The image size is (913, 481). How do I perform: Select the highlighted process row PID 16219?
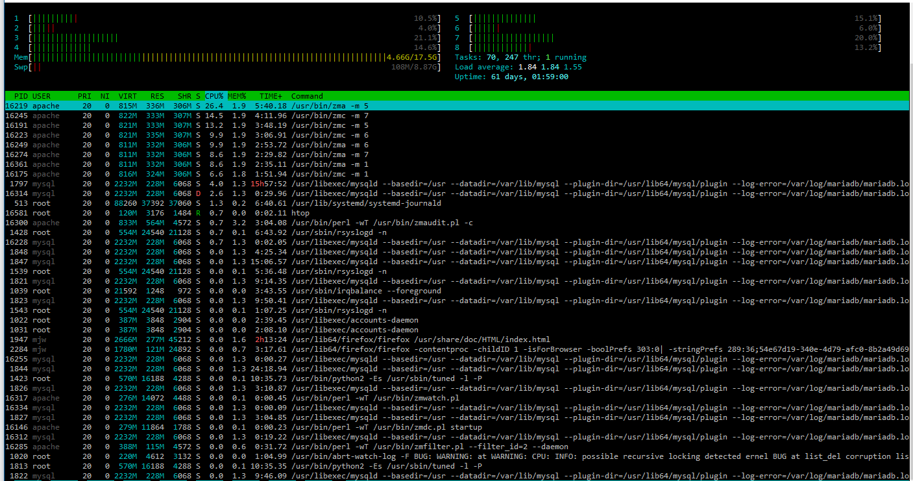click(x=456, y=106)
